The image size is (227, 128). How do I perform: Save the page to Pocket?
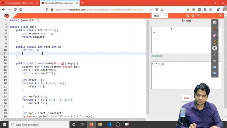pos(157,10)
